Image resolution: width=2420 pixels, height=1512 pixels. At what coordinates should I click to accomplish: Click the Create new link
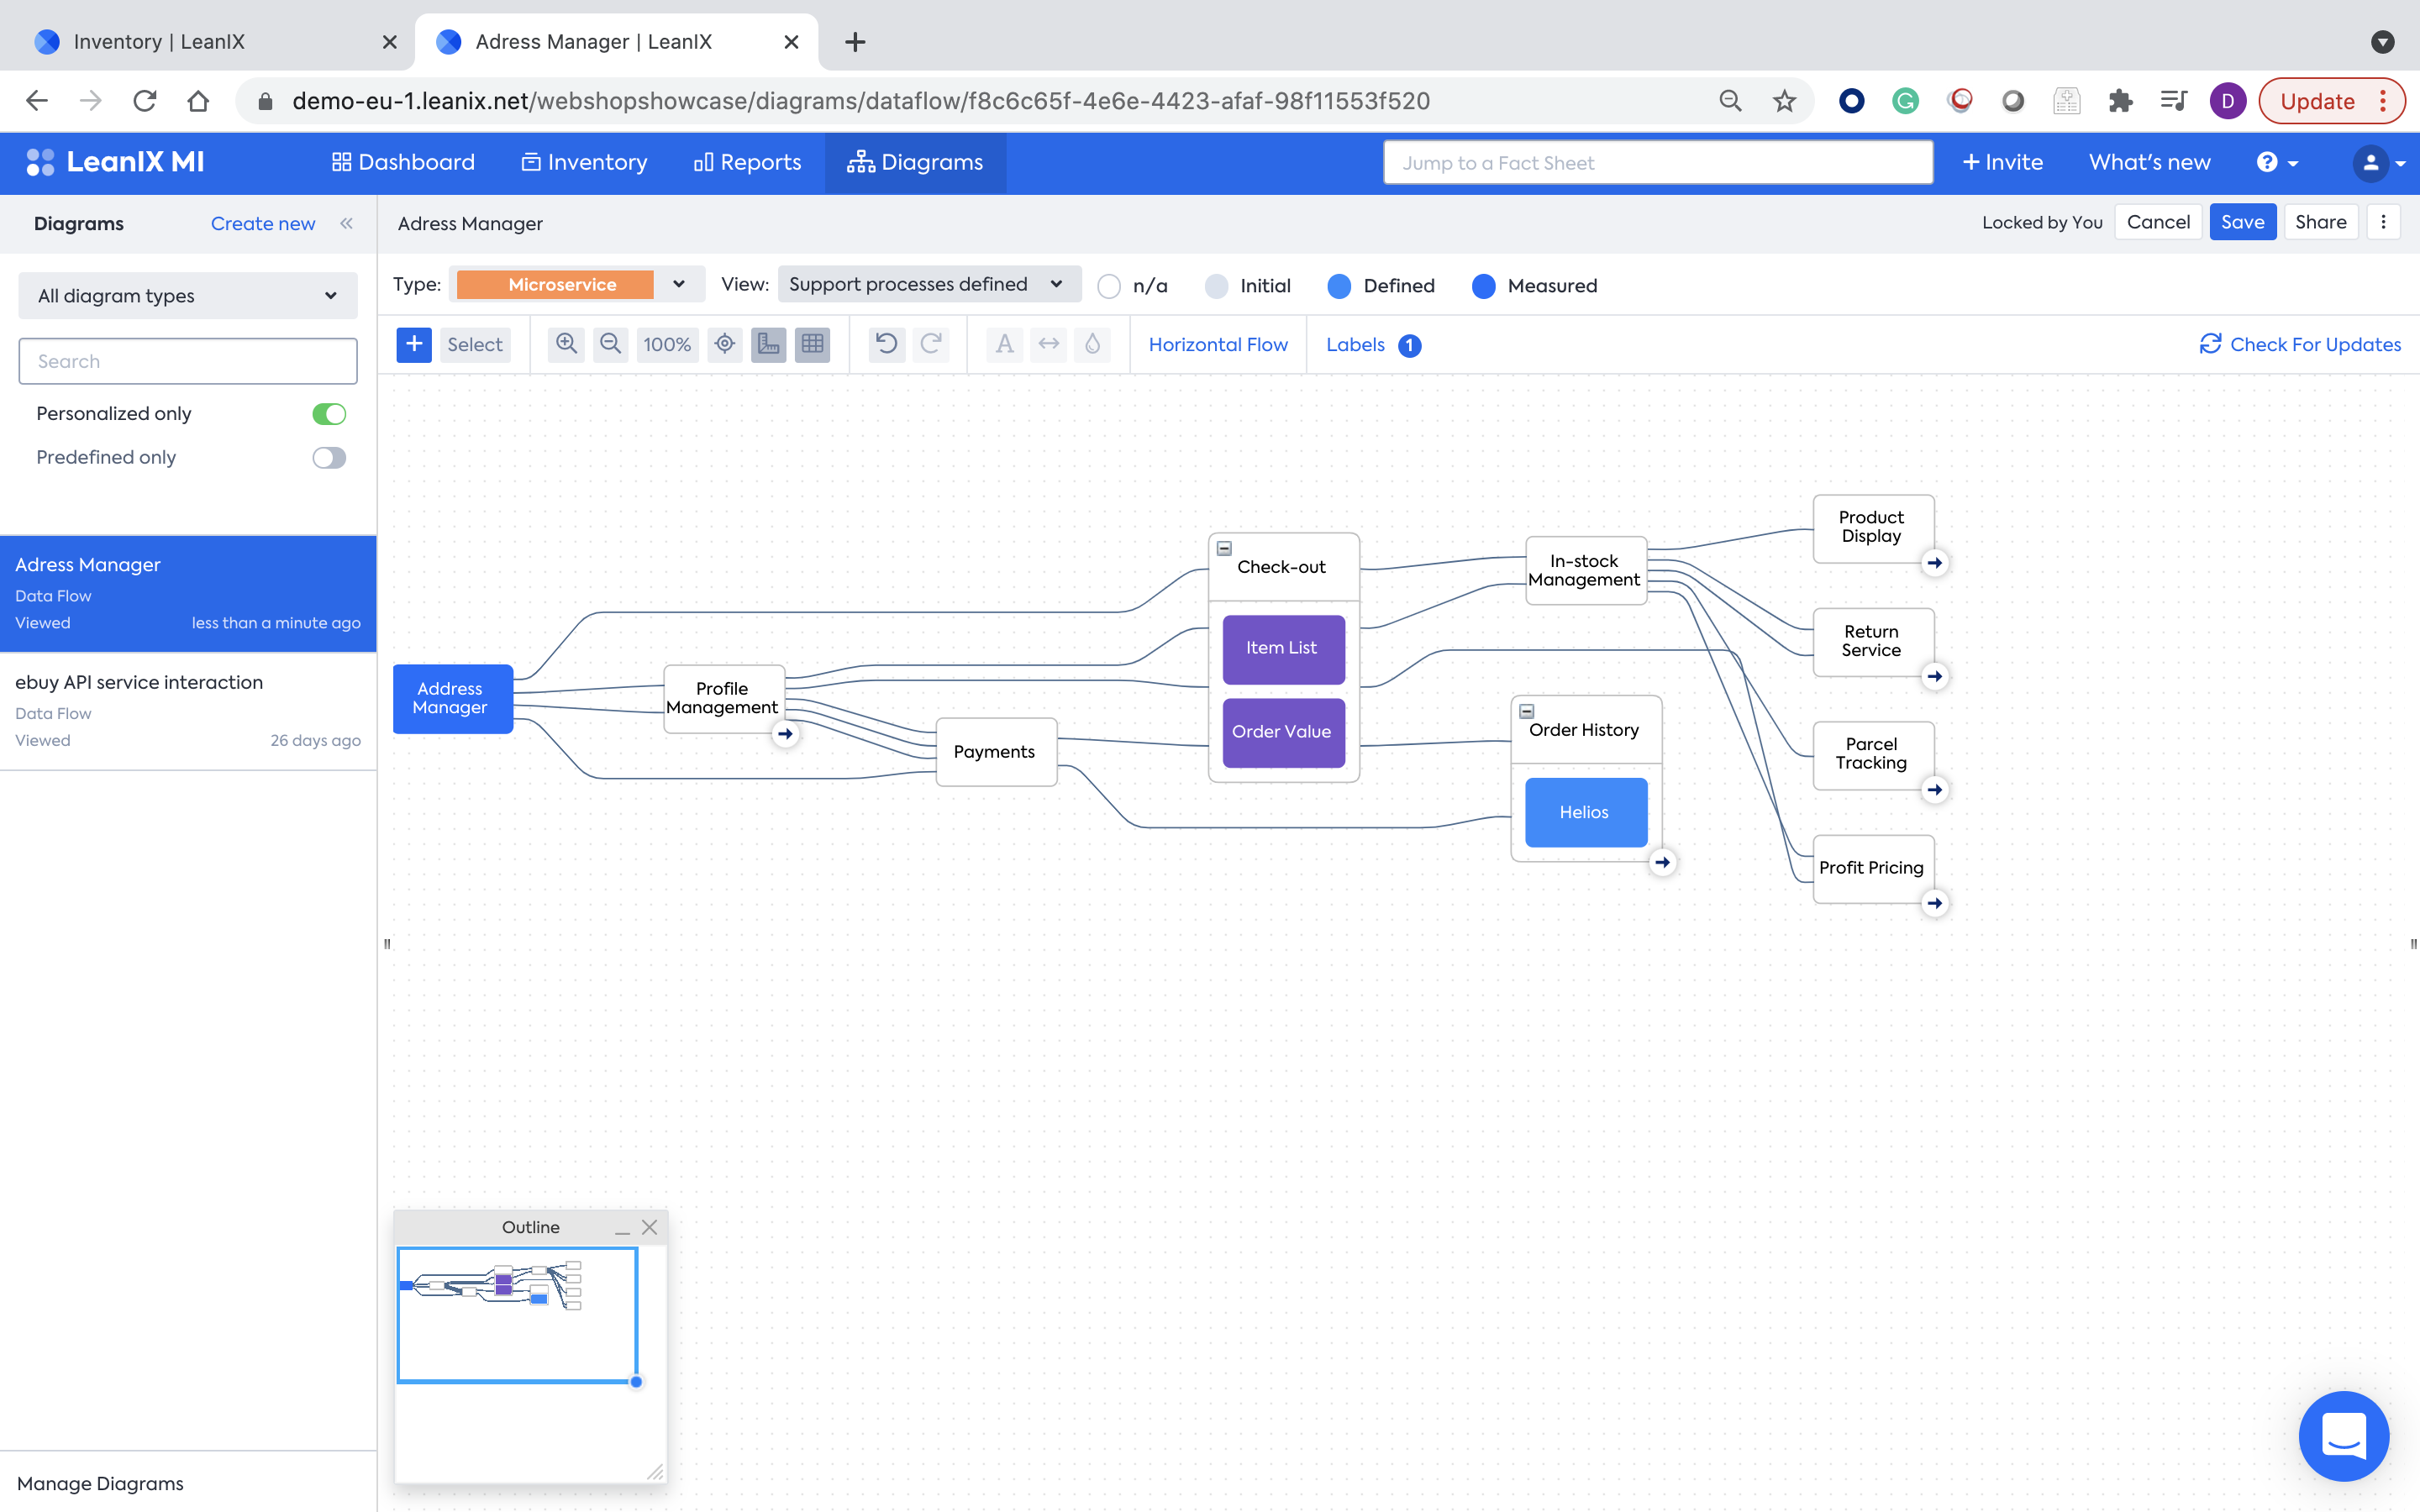pyautogui.click(x=263, y=224)
